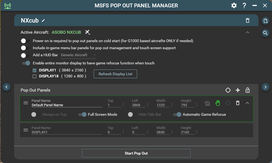Delete Default Panel Name using its trash icon

tap(238, 103)
